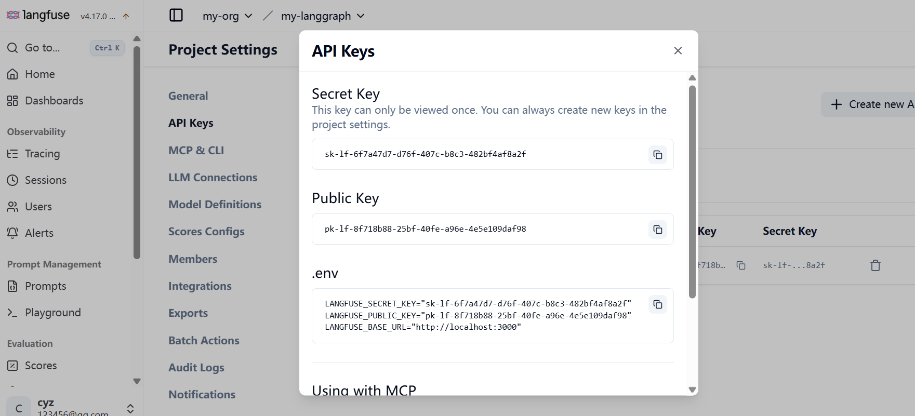This screenshot has height=416, width=915.
Task: Click the masked secret key sk-lf-...8a2f
Action: click(x=794, y=265)
